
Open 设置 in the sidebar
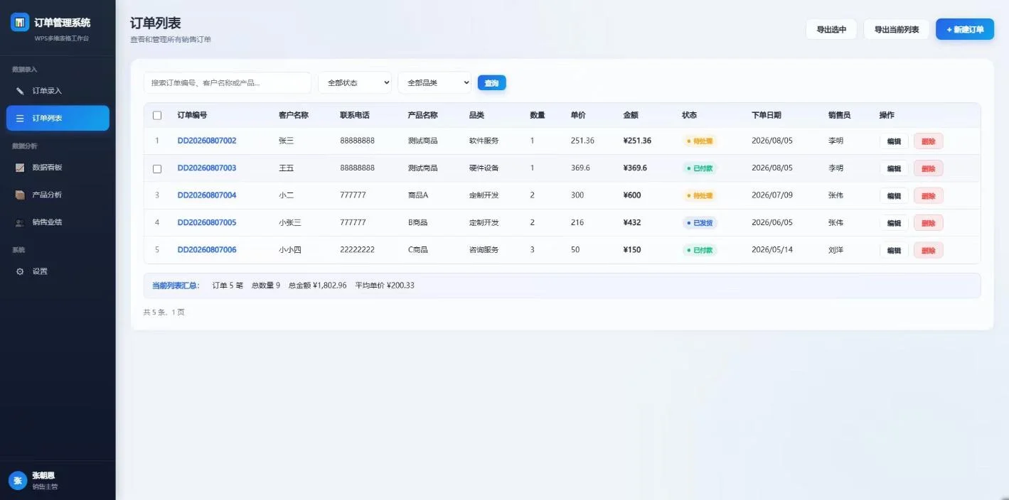tap(58, 271)
